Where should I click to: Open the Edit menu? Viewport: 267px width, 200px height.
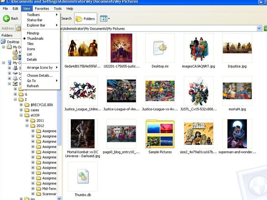click(15, 8)
